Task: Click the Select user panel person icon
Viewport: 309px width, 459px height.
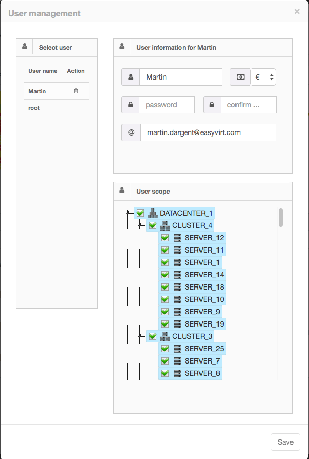Action: (25, 46)
